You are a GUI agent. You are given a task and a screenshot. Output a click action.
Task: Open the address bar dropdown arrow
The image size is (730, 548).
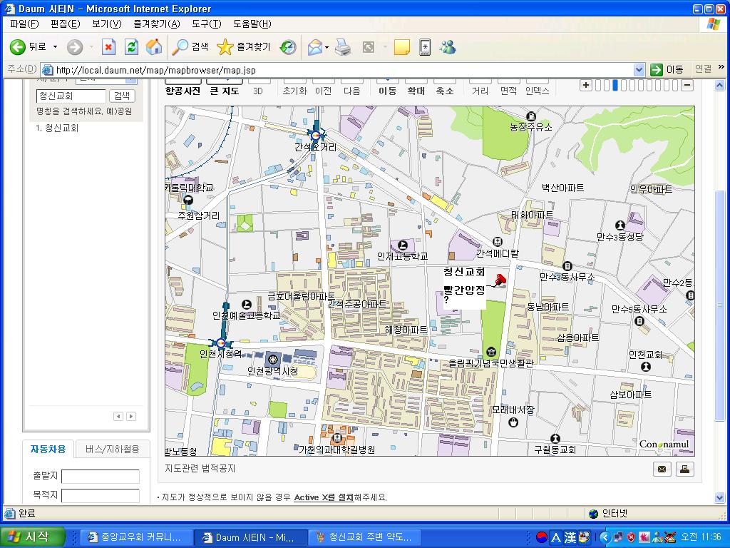[x=639, y=70]
